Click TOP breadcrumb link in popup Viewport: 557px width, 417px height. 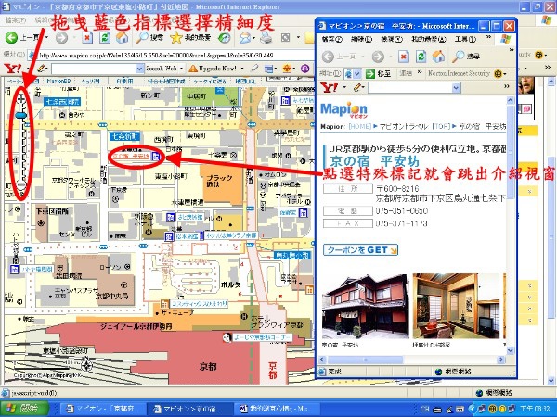pyautogui.click(x=440, y=126)
